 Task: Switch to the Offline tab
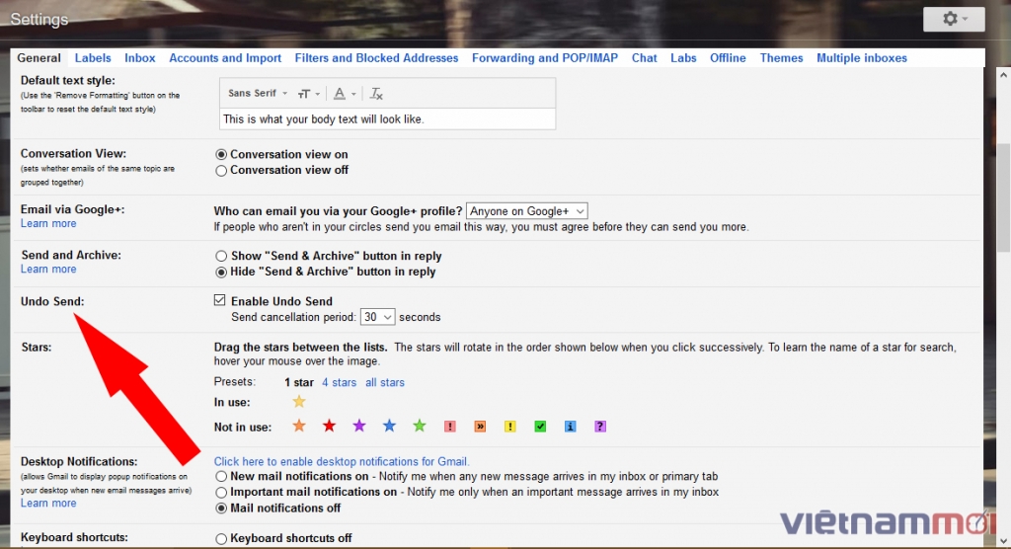pyautogui.click(x=728, y=58)
